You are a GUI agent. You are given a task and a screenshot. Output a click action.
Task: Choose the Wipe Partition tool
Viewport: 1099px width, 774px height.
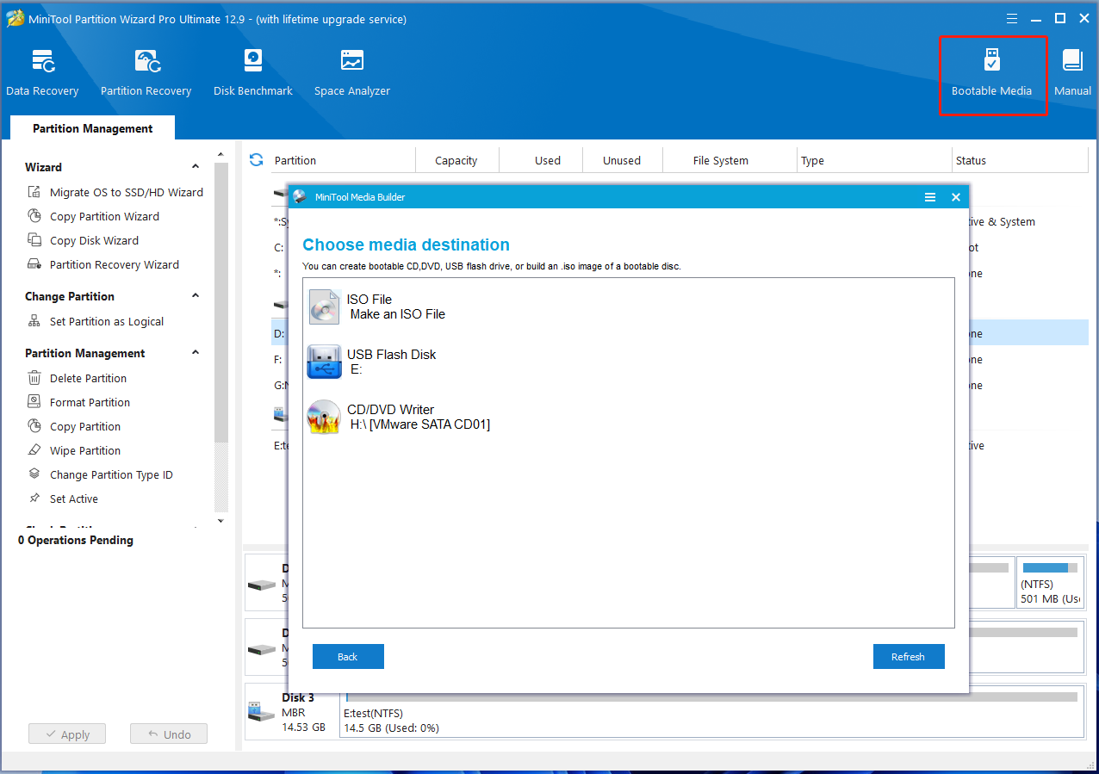84,450
